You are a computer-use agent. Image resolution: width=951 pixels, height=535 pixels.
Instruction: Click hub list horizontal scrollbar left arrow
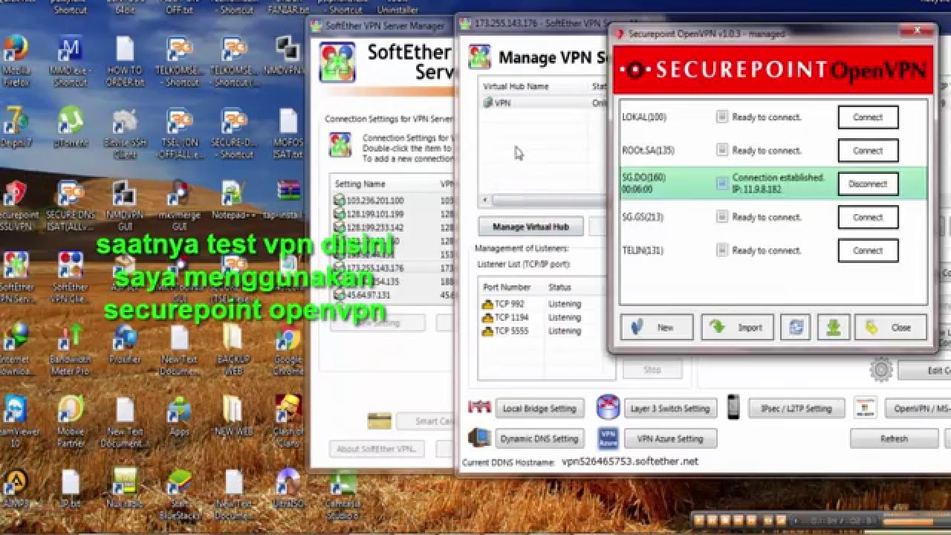coord(486,200)
